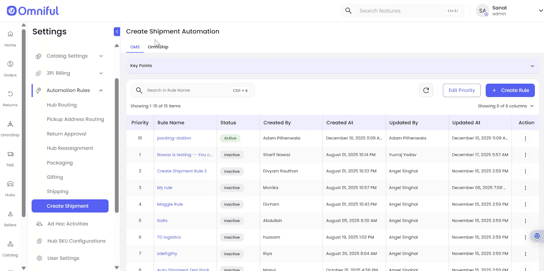Viewport: 544px width, 271px height.
Task: Open the Returns sidebar icon
Action: (x=10, y=94)
